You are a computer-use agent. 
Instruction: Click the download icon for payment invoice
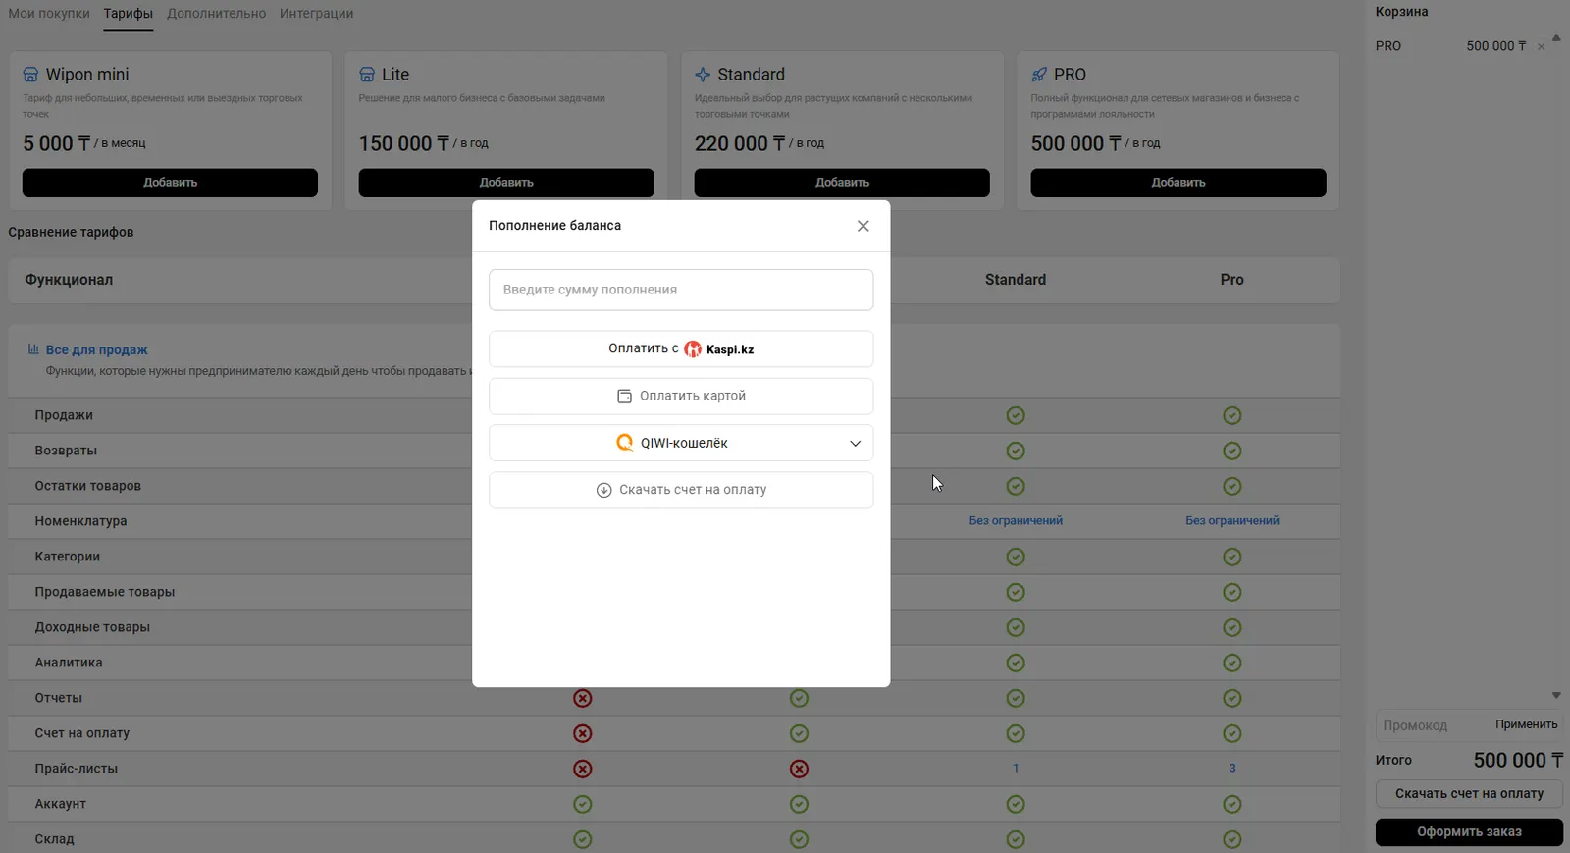[x=604, y=490]
